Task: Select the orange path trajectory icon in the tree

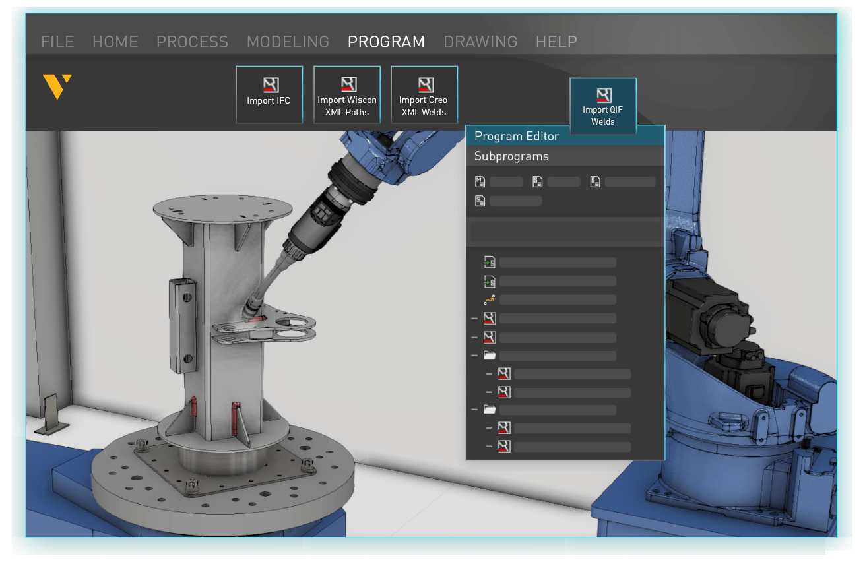Action: pyautogui.click(x=488, y=299)
